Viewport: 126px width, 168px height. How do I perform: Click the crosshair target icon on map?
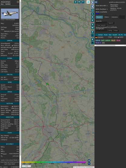92,10
